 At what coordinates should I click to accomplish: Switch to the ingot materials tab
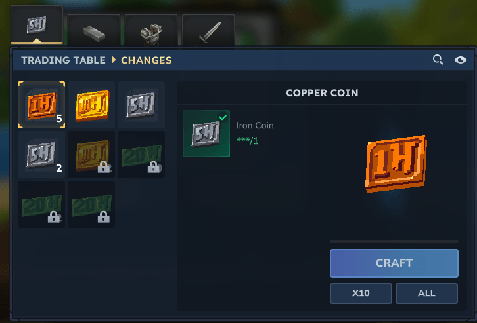click(x=94, y=30)
